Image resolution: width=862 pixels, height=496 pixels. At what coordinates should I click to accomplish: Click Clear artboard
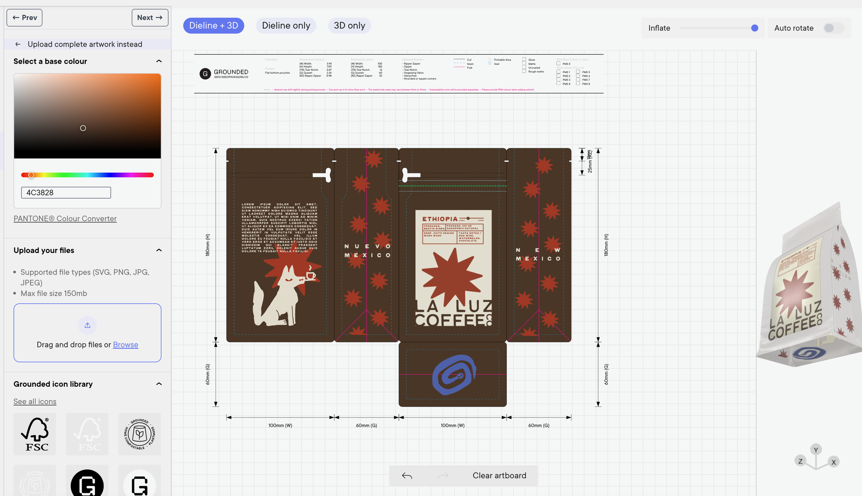499,476
